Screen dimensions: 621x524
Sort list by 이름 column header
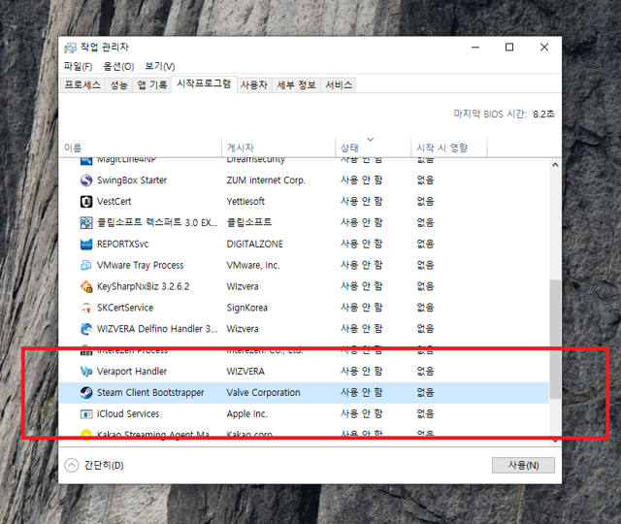[74, 147]
